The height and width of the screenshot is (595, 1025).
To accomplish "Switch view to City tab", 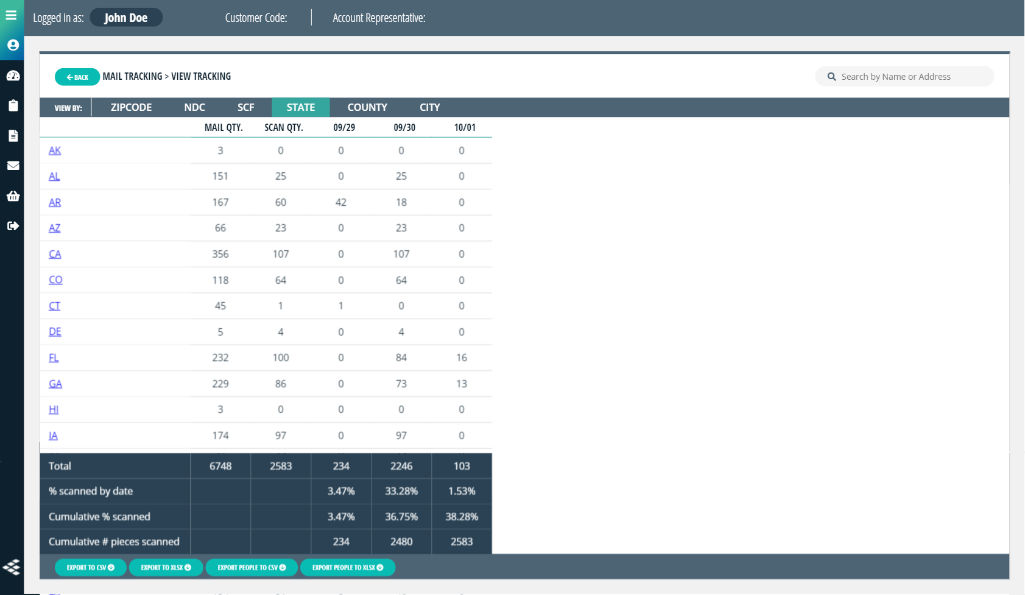I will coord(429,107).
